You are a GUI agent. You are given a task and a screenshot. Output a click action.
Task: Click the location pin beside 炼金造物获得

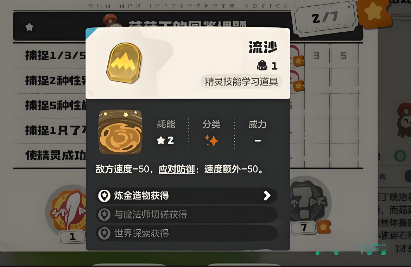coord(104,196)
